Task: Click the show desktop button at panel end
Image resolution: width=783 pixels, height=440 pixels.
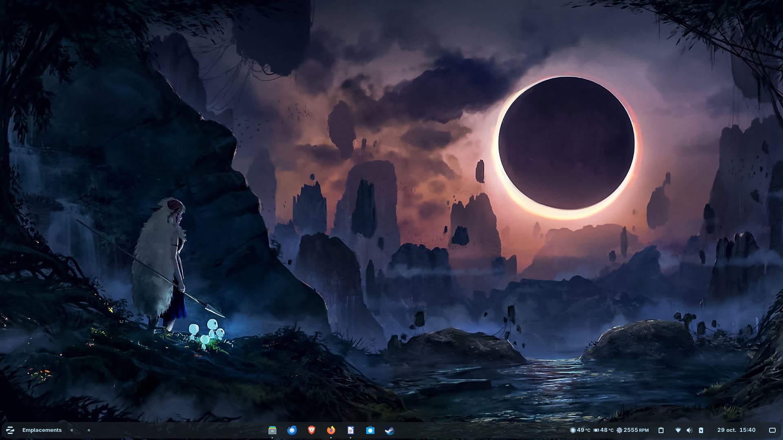Action: (772, 430)
